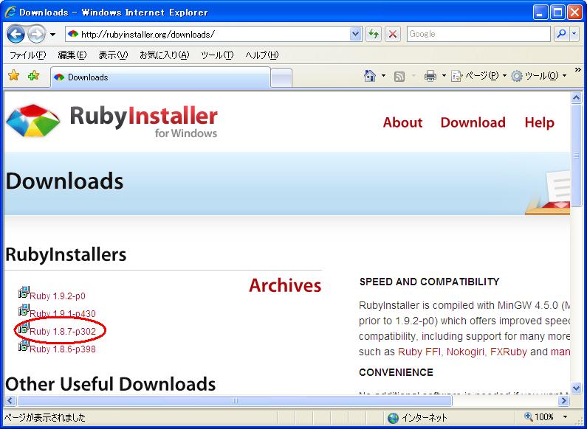Open the search provider options dropdown
587x429 pixels.
574,35
